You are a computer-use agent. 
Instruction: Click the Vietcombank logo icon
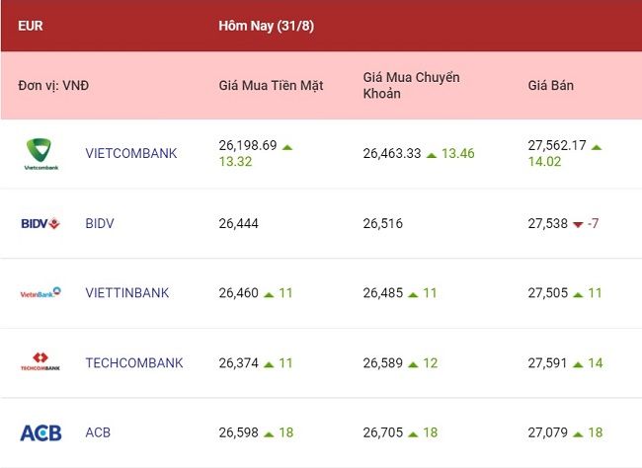click(x=41, y=154)
